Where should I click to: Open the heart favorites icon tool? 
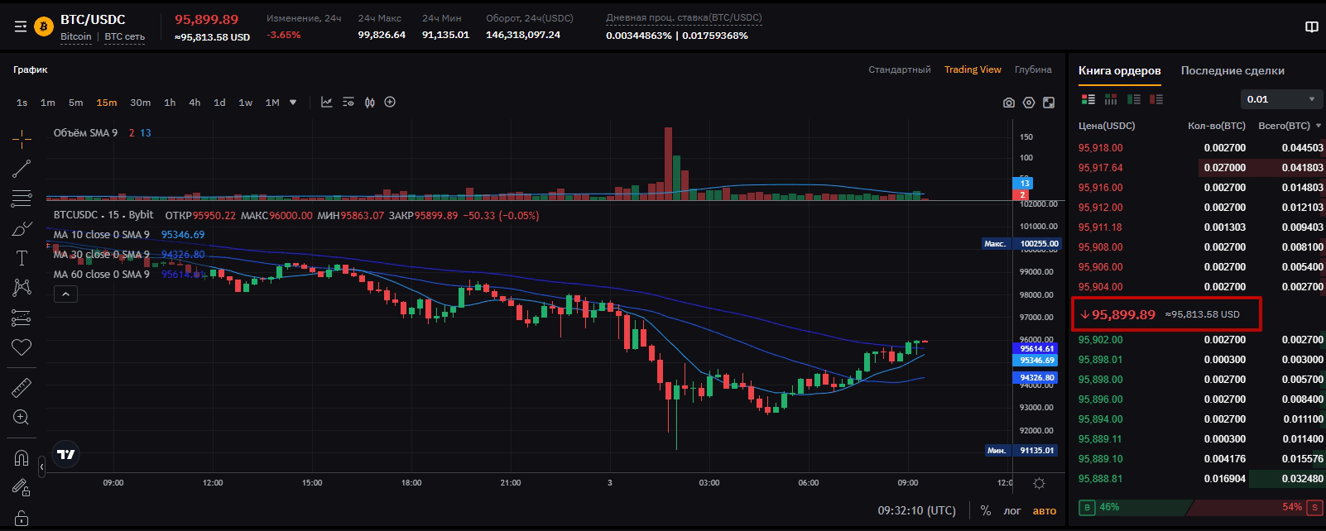22,347
